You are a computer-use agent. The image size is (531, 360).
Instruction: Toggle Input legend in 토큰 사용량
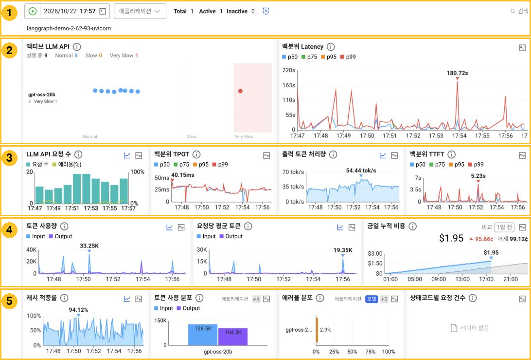tap(35, 236)
